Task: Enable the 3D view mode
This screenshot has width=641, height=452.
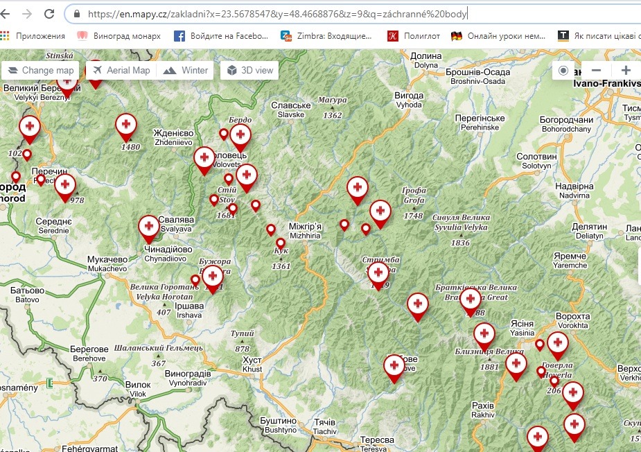Action: [x=250, y=70]
